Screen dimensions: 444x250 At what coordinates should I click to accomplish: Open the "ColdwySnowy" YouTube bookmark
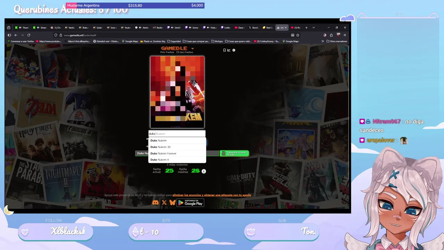click(x=266, y=41)
